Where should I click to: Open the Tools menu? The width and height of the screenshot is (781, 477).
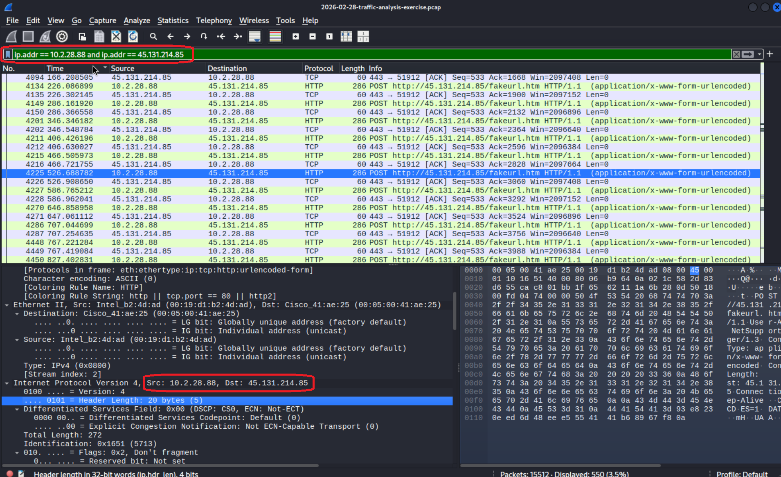coord(286,20)
